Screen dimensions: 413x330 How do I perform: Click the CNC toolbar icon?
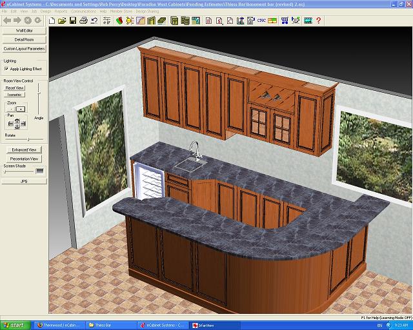click(x=261, y=20)
